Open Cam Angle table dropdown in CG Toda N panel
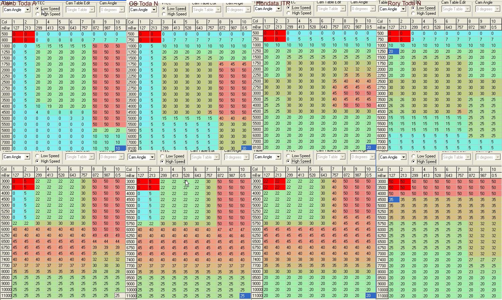 pos(143,10)
